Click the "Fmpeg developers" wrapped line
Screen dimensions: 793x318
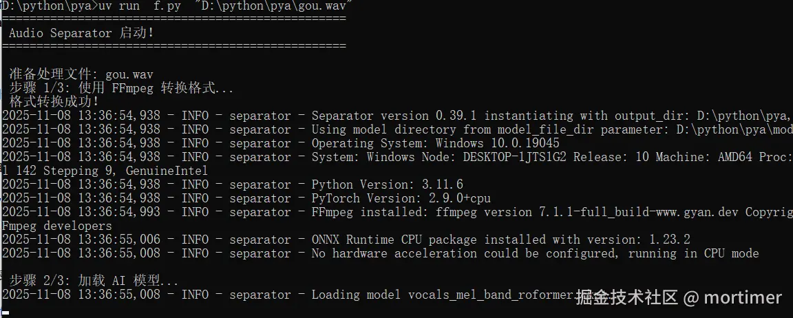pos(56,226)
